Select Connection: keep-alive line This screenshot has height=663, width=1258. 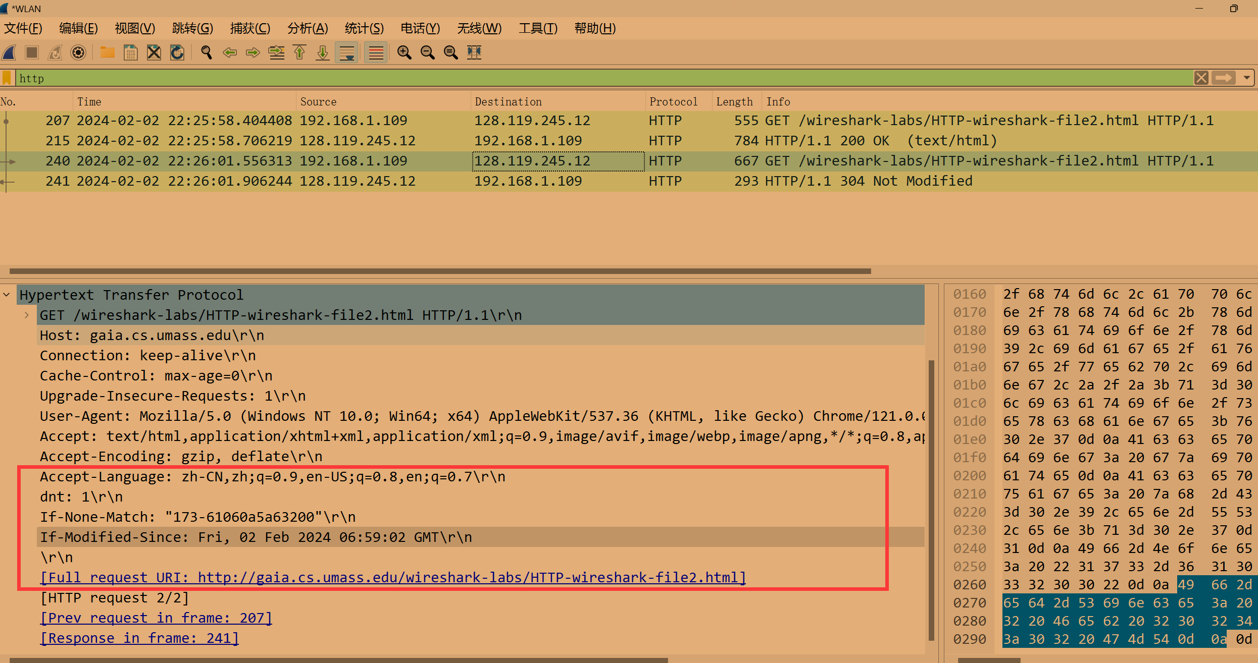click(x=481, y=355)
